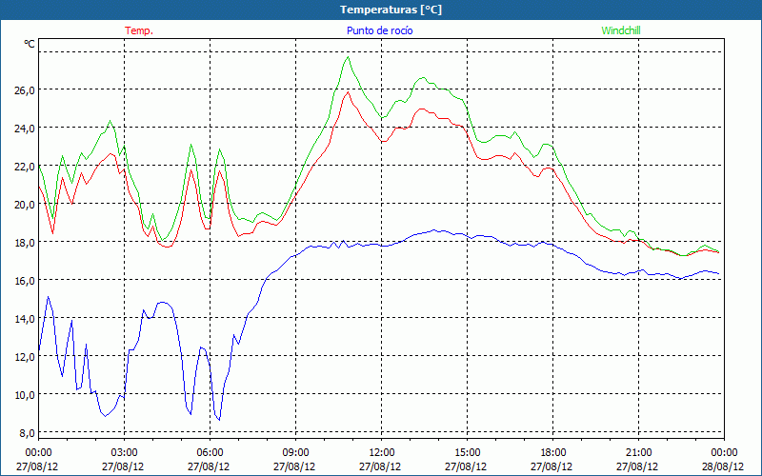This screenshot has height=476, width=762.
Task: Click the 16,0 y-axis value
Action: coord(25,281)
